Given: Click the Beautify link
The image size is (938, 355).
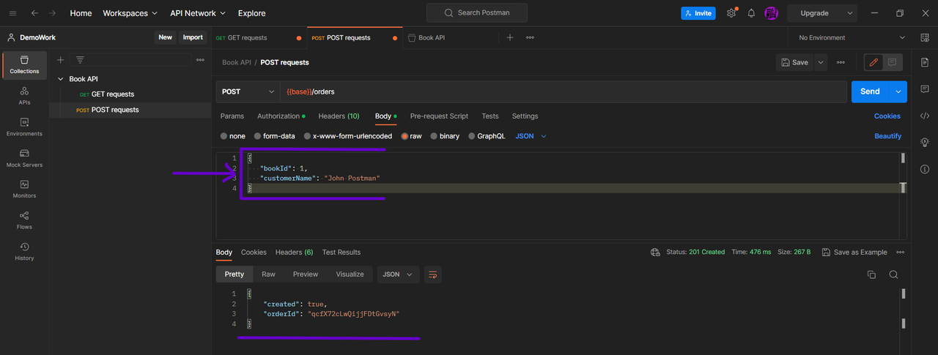Looking at the screenshot, I should 887,136.
